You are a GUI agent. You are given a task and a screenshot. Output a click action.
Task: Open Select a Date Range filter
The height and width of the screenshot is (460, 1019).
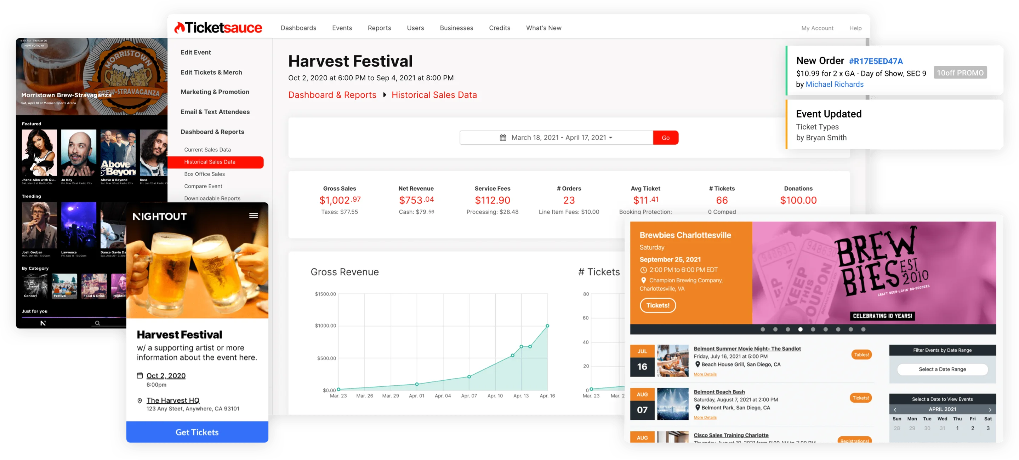coord(942,369)
